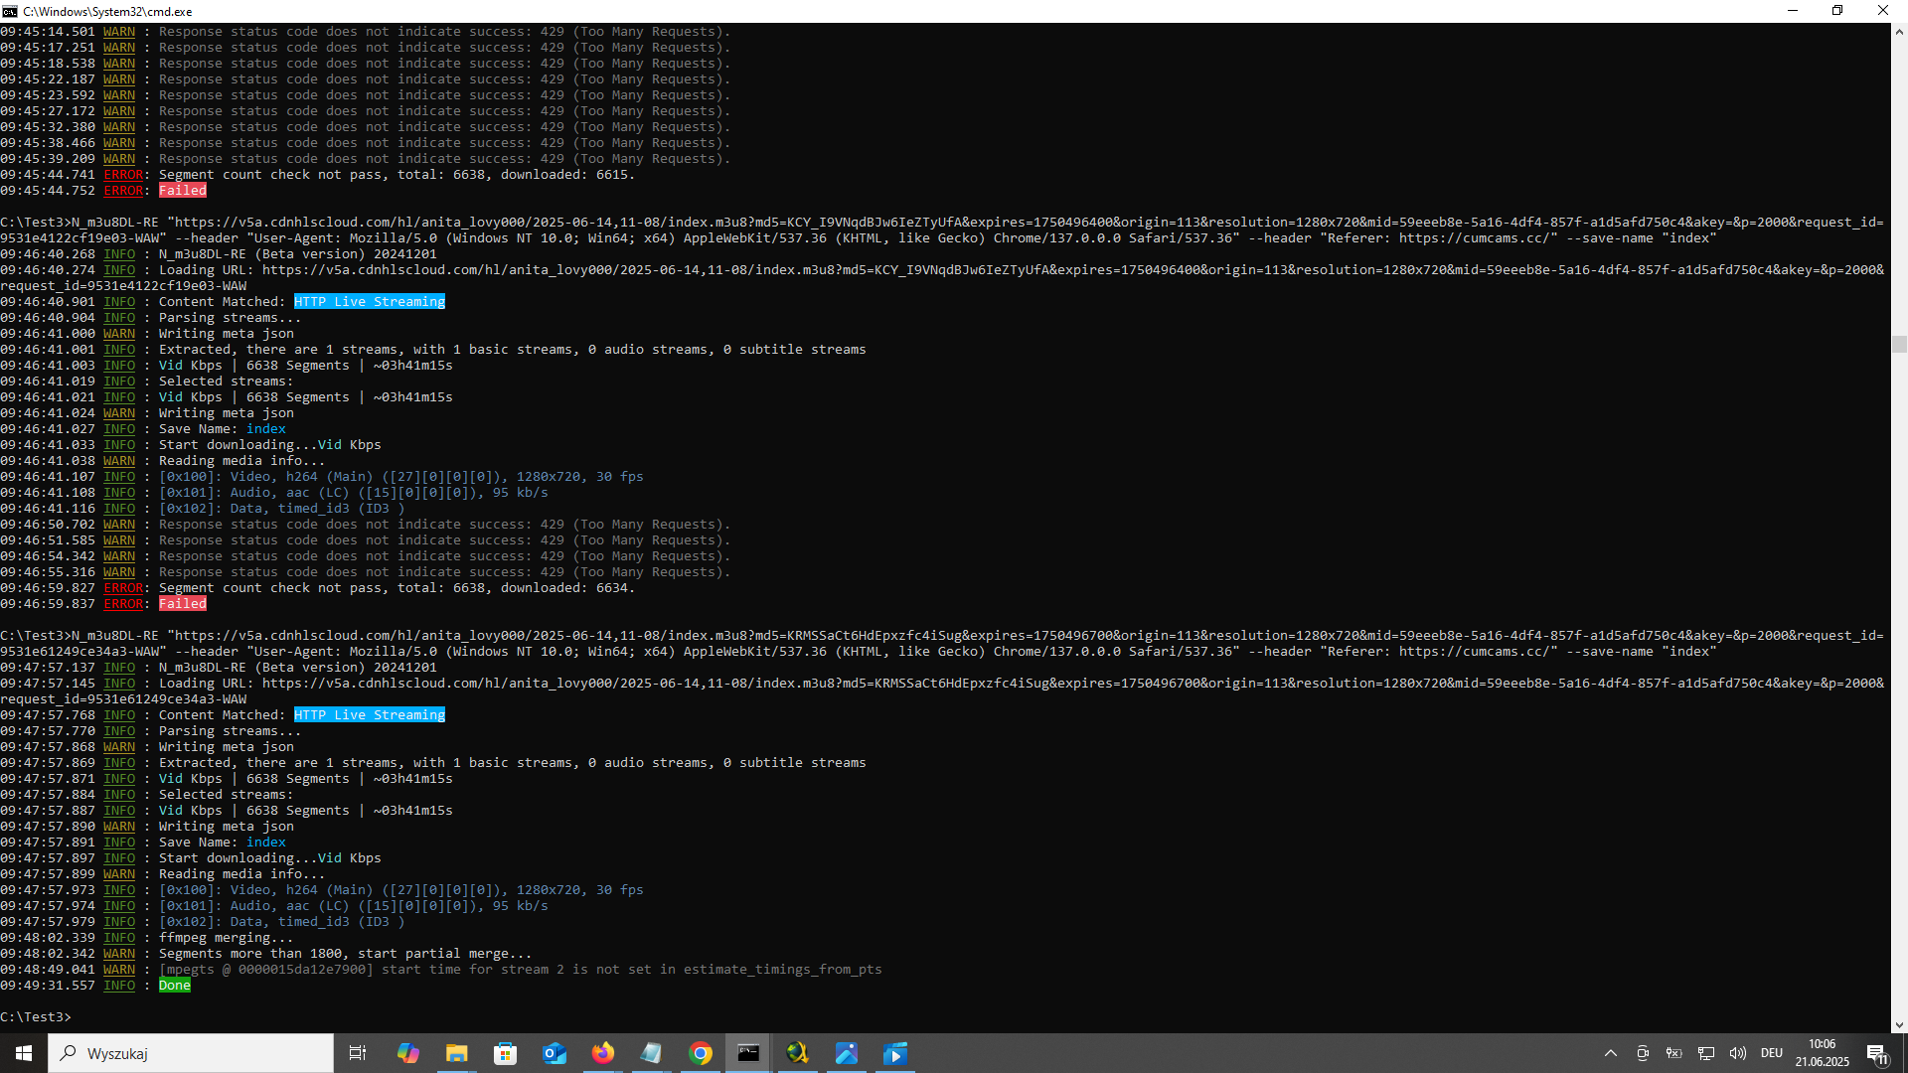Open cmd.exe title bar system menu icon
The image size is (1908, 1073).
pos(10,11)
